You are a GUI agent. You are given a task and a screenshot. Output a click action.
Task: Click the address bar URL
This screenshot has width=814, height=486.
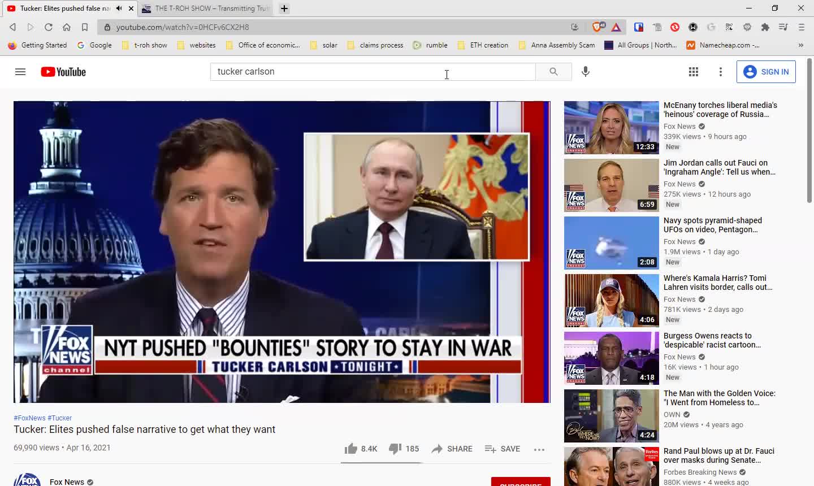click(x=183, y=27)
